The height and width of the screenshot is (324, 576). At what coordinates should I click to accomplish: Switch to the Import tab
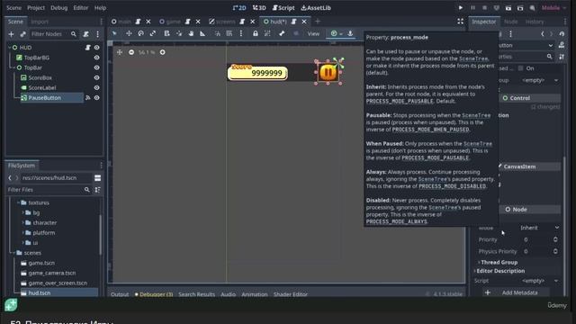(40, 22)
